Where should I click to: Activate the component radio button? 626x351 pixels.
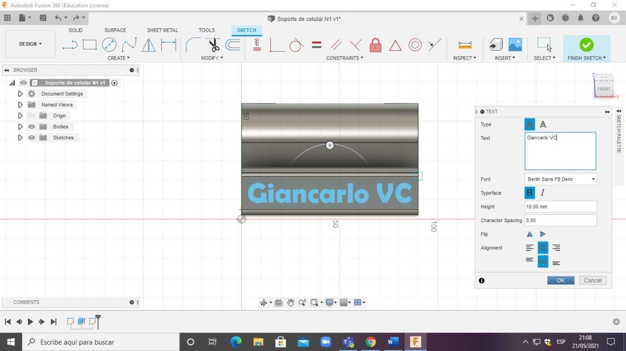(114, 83)
